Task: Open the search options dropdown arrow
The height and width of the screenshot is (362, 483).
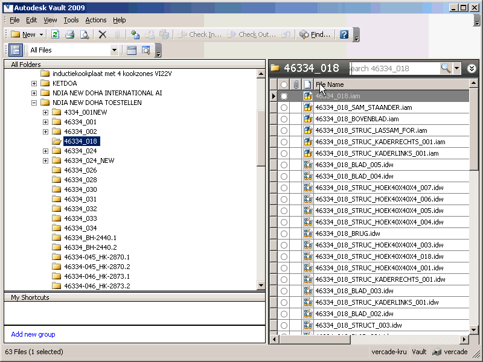Action: point(456,68)
